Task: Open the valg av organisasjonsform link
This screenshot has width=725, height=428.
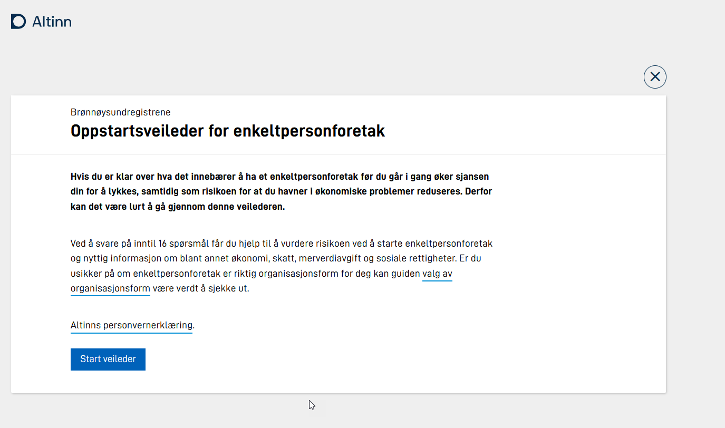Action: [437, 274]
